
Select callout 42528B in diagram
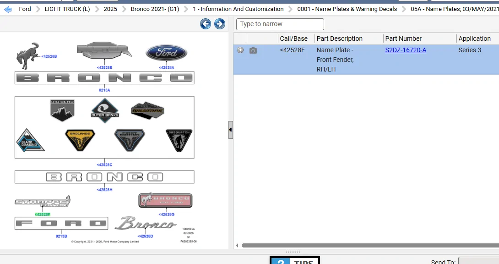(x=49, y=56)
